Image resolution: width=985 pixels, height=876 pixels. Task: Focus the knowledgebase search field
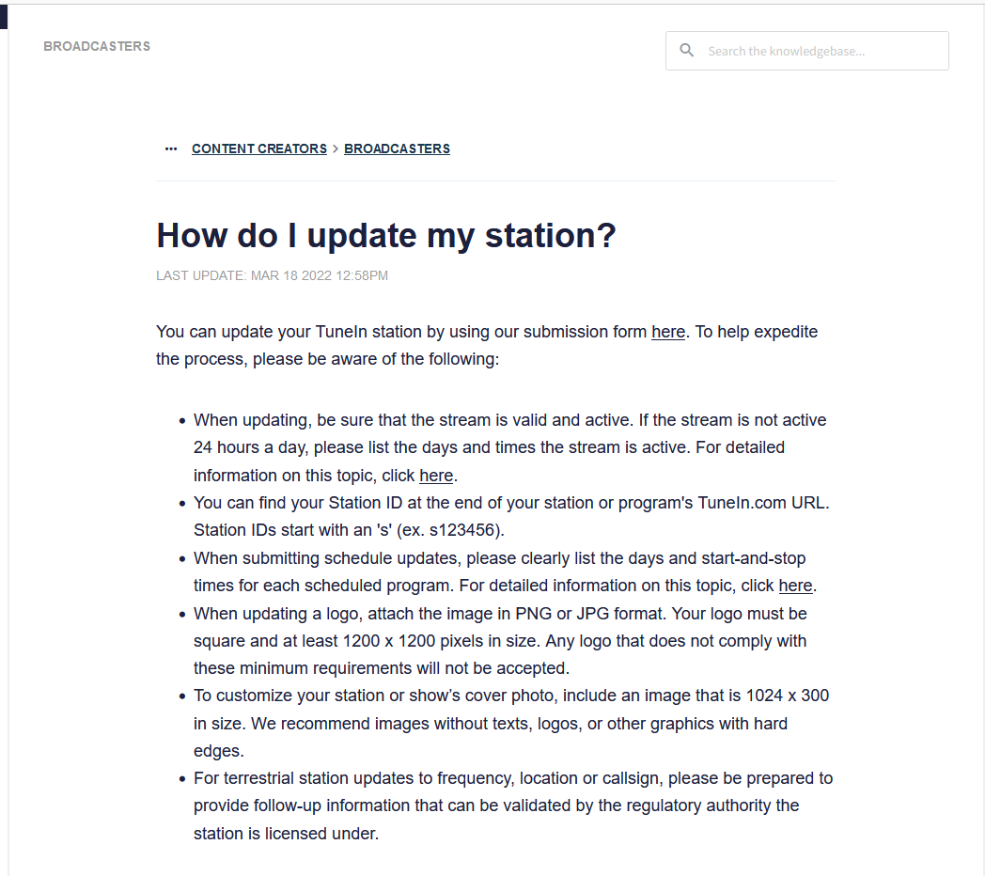[807, 51]
